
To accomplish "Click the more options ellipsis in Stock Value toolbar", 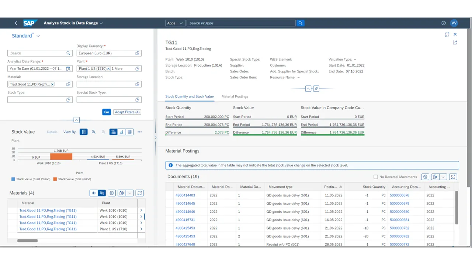I will pyautogui.click(x=139, y=132).
